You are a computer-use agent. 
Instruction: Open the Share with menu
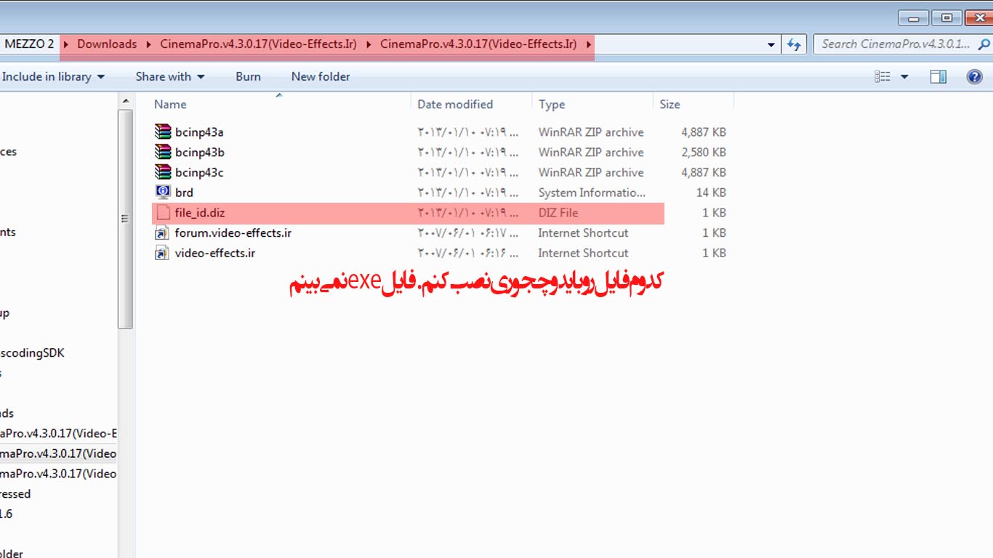pos(170,76)
